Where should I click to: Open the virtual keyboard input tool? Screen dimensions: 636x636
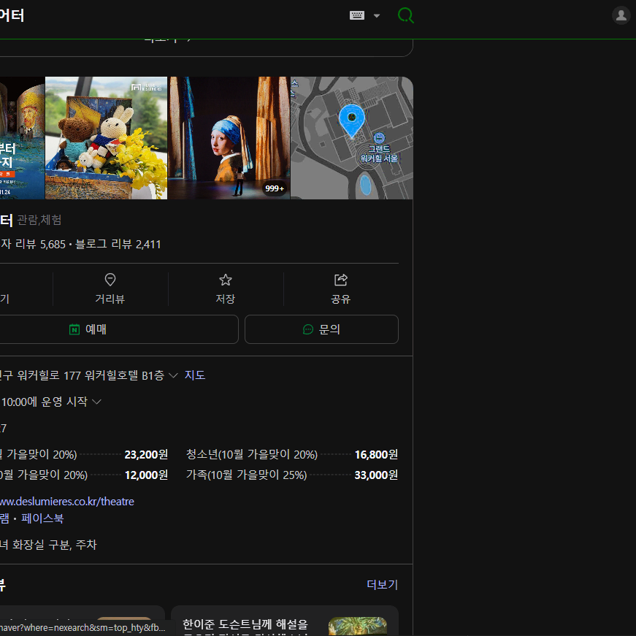point(357,15)
